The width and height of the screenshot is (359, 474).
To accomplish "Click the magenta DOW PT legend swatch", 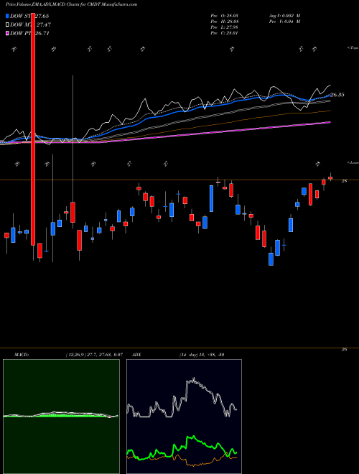I will coord(7,33).
